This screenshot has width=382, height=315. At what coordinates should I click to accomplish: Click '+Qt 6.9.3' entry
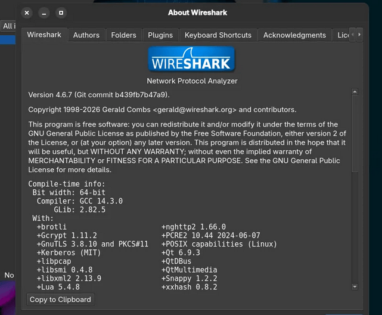181,252
